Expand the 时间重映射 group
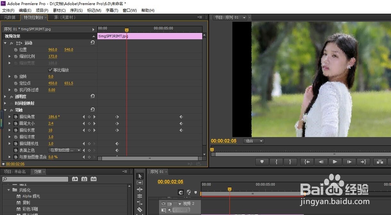 point(5,103)
